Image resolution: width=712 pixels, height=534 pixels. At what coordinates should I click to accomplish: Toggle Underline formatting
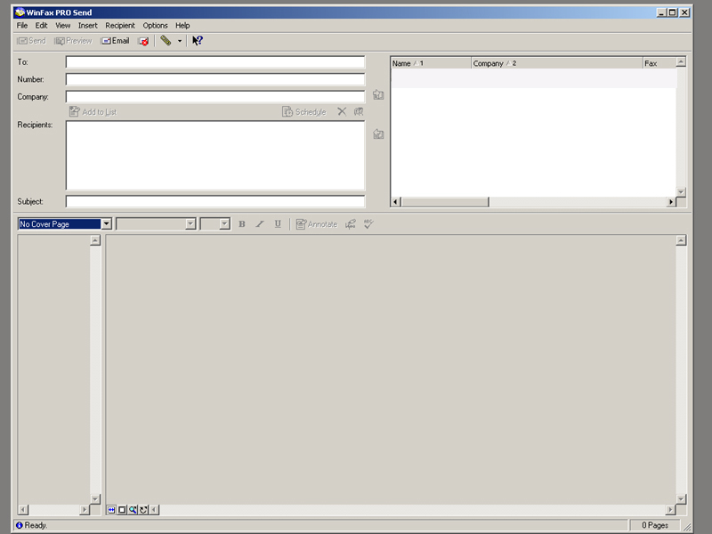[x=278, y=224]
